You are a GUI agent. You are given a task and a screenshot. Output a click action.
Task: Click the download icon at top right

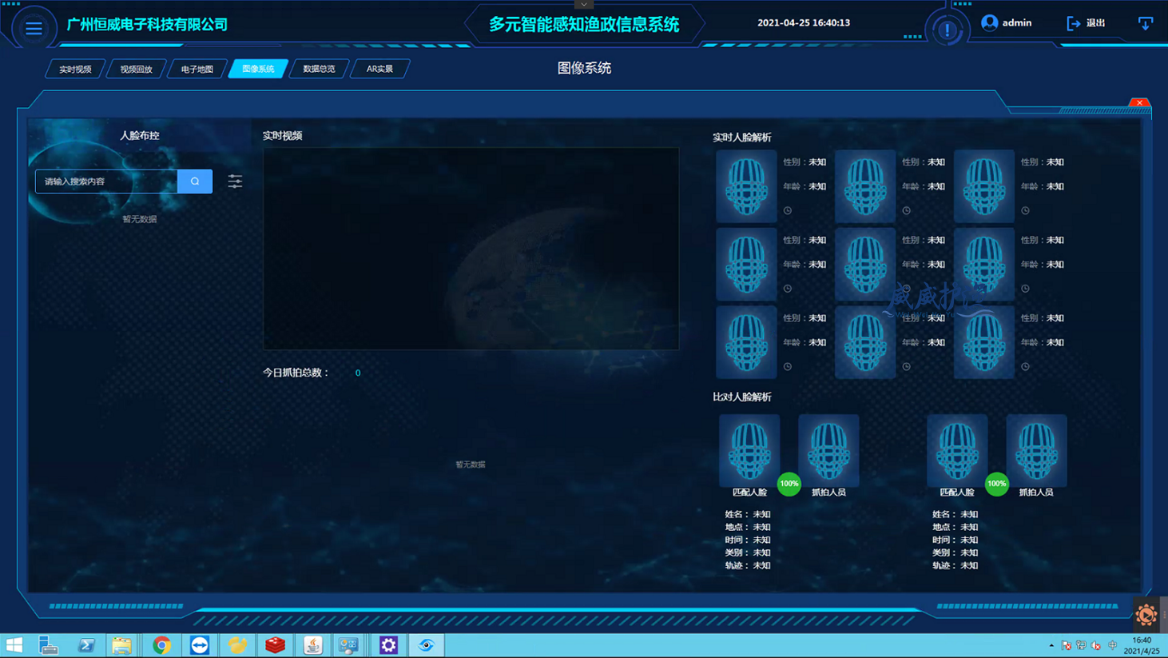[x=1145, y=23]
